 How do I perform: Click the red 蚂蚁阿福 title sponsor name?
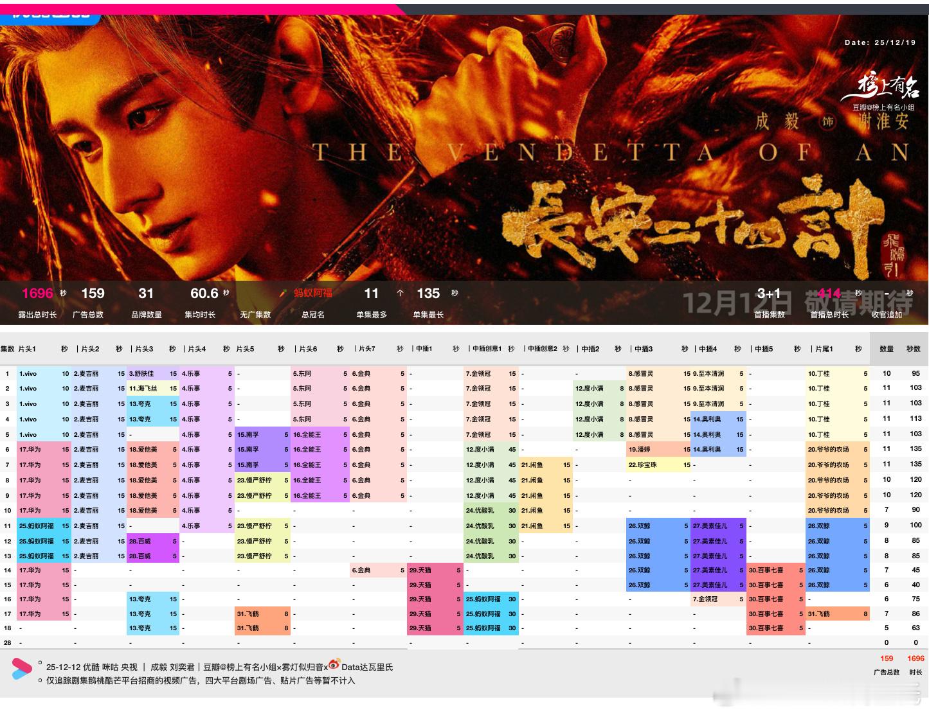tap(313, 293)
